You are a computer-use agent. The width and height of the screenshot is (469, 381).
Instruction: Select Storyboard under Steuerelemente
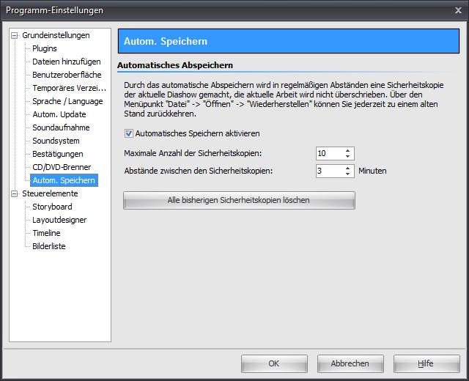pos(52,207)
